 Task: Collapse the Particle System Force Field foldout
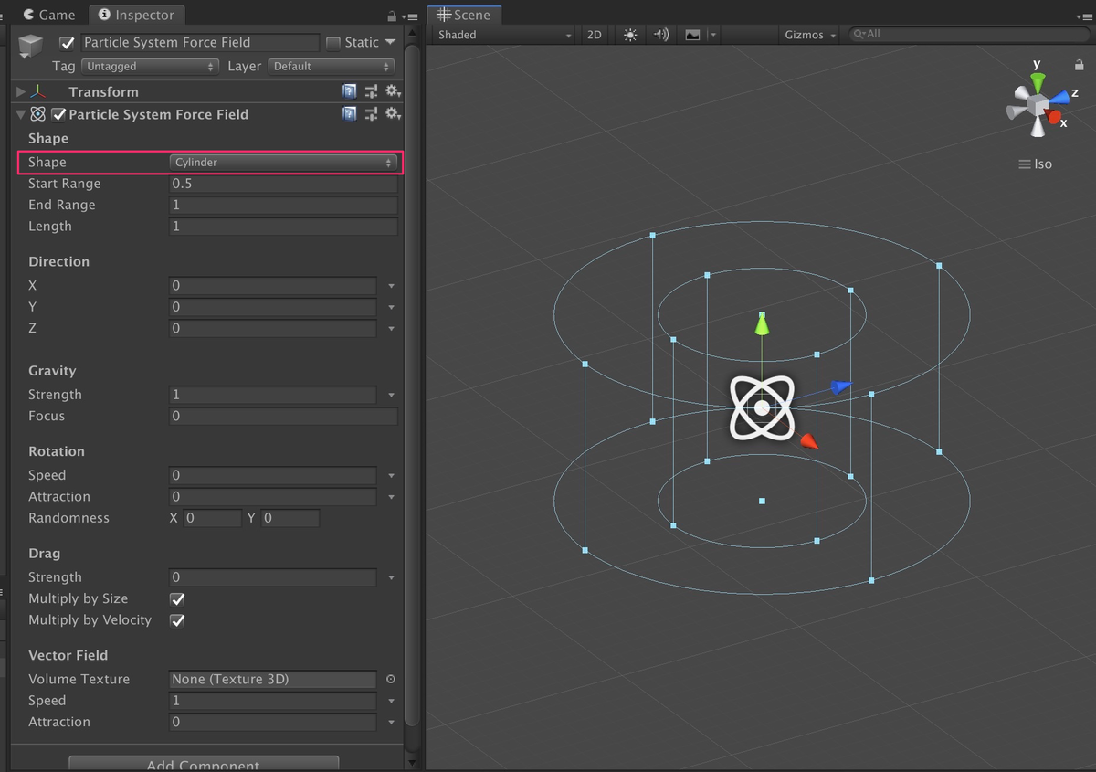point(21,114)
